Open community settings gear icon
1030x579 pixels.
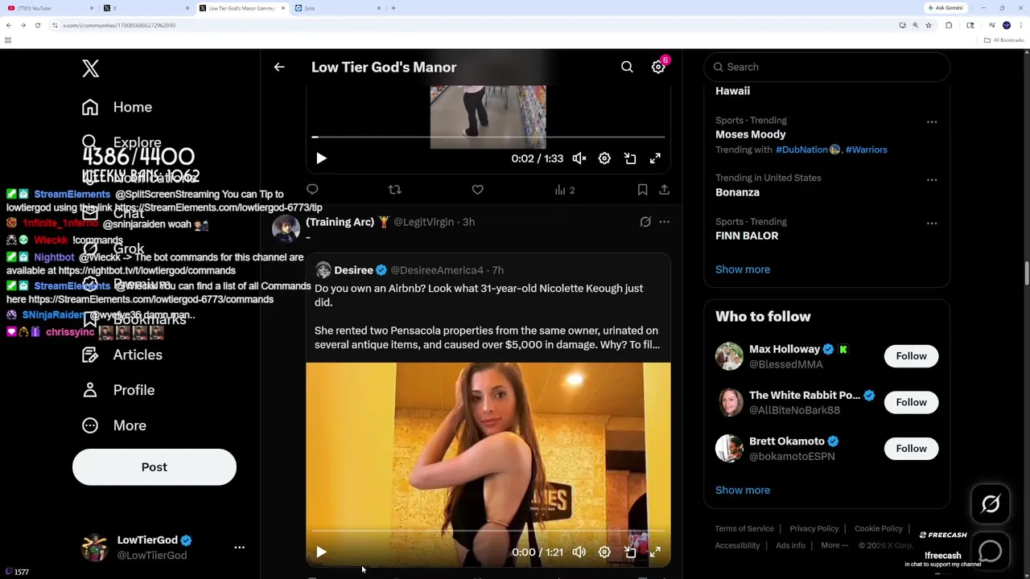(x=658, y=68)
